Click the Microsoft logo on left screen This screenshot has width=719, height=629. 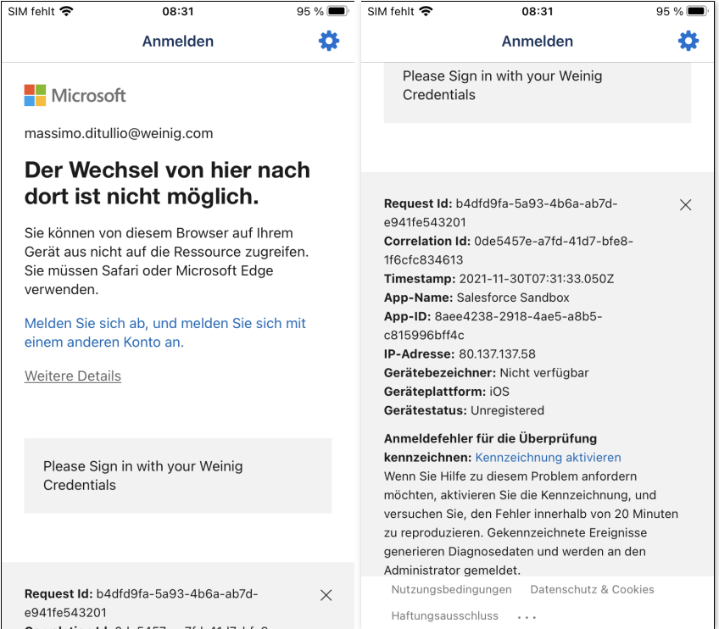(75, 95)
